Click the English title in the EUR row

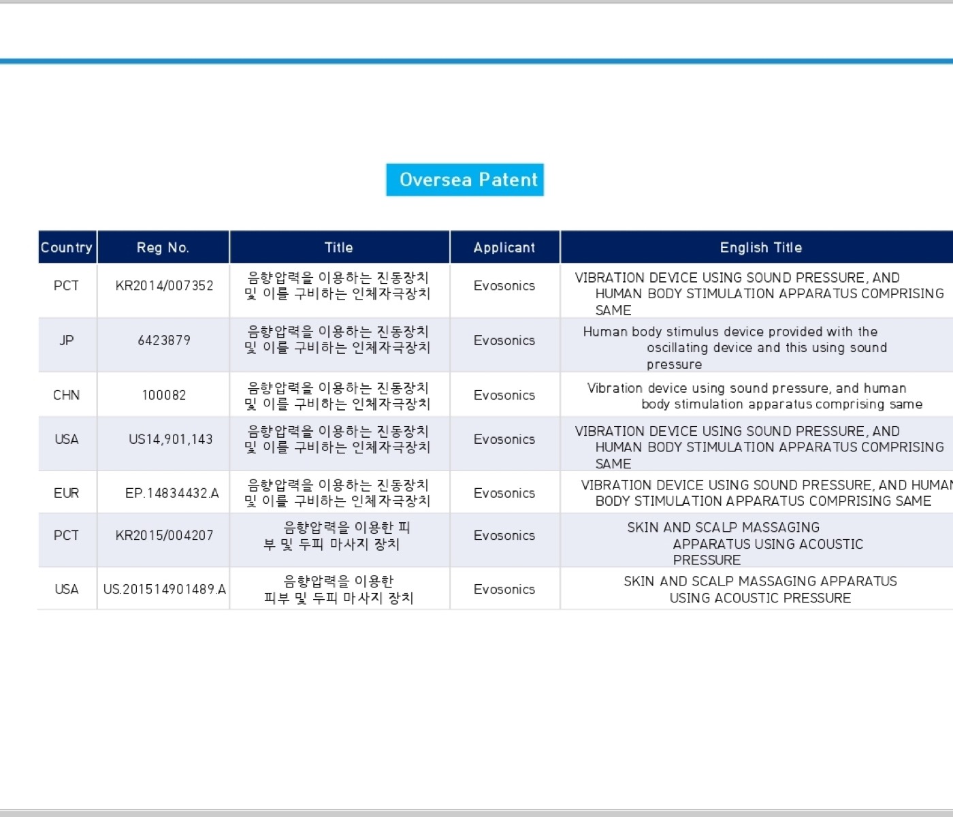766,493
